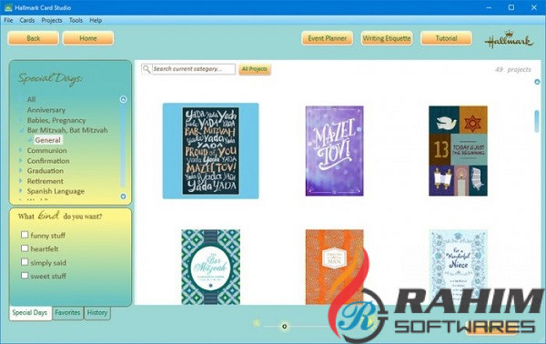Switch to the History tab

97,313
